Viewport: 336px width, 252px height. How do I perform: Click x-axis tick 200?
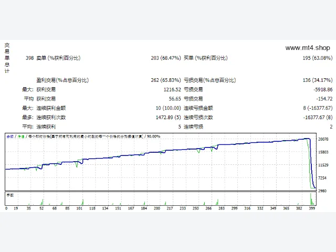[x=157, y=208]
